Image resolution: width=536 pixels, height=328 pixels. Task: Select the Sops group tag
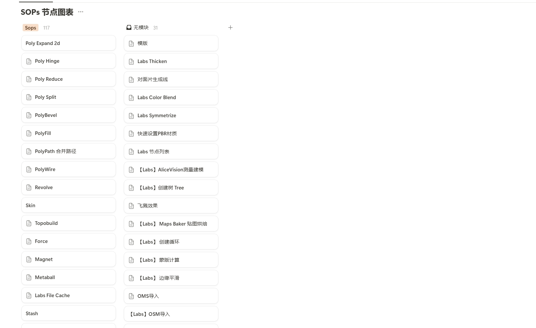[x=31, y=28]
